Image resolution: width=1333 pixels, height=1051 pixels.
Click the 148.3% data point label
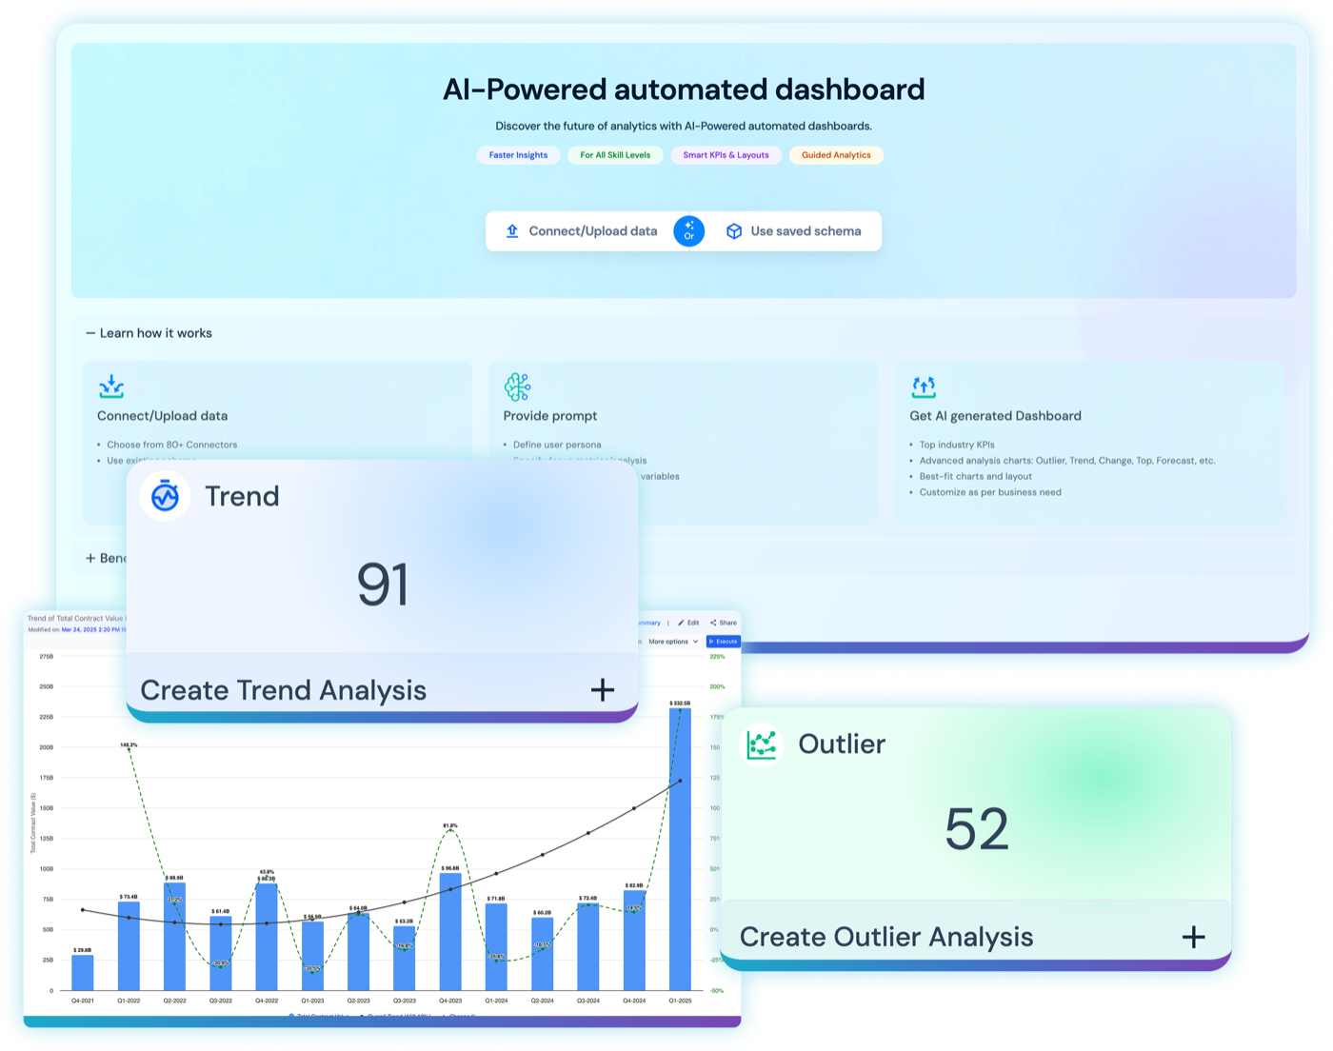(129, 744)
